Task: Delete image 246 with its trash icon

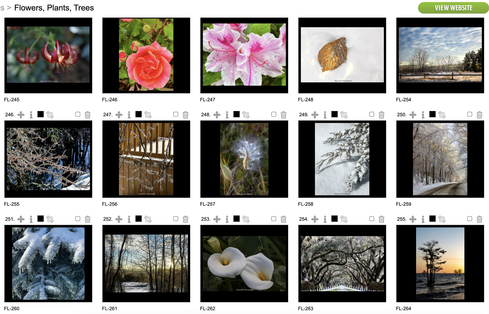Action: click(x=88, y=115)
